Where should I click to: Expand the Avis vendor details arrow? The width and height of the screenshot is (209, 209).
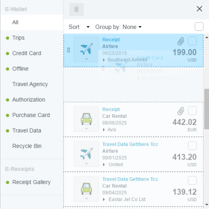104,130
